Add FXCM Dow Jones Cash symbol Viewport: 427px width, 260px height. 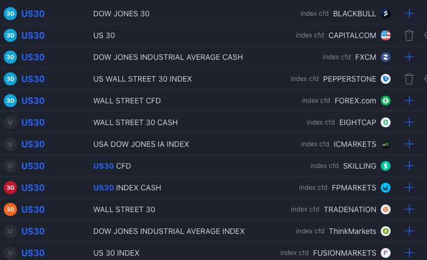[x=410, y=57]
